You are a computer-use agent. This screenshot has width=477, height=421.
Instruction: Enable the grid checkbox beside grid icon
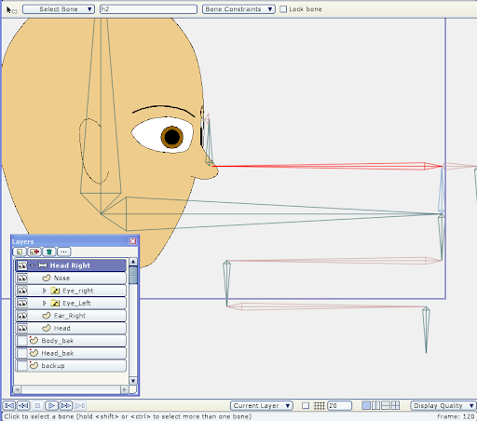pyautogui.click(x=306, y=405)
